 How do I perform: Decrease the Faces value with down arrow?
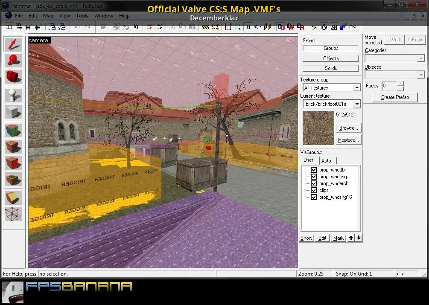(x=400, y=89)
